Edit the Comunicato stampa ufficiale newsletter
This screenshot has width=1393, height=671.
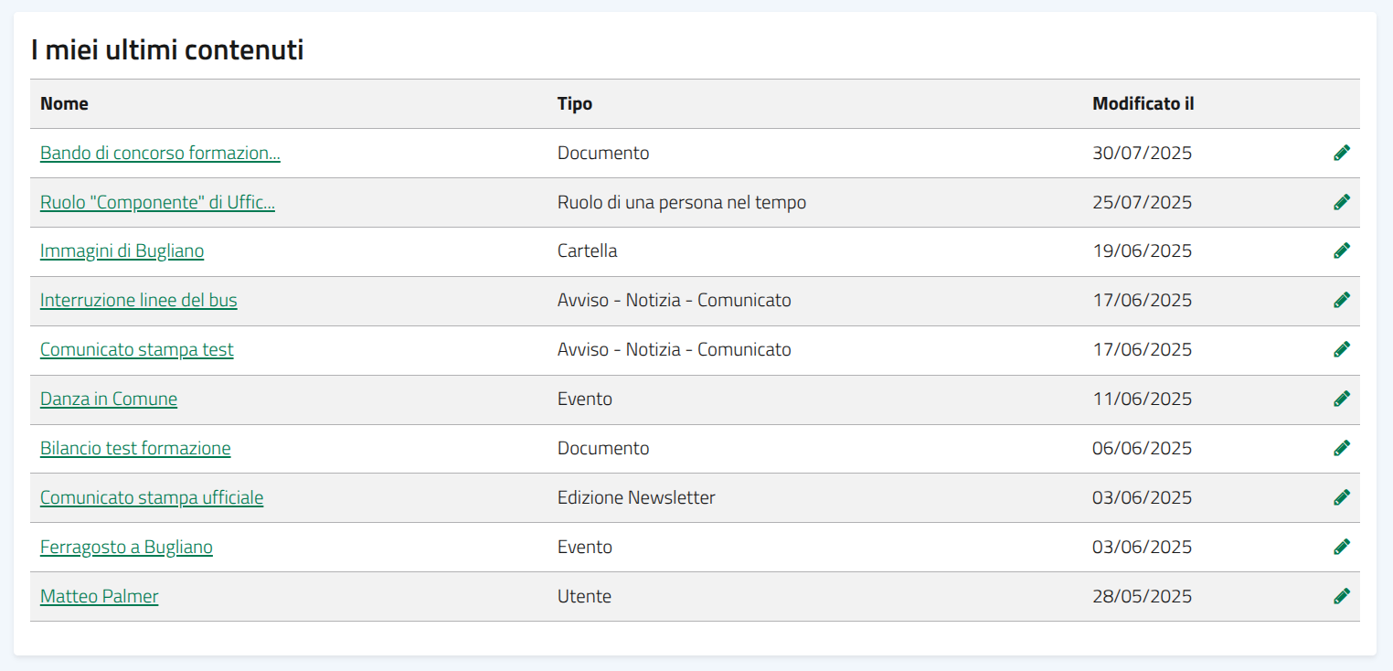(x=1341, y=497)
